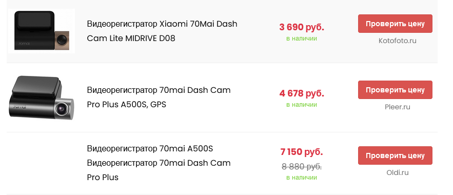This screenshot has width=453, height=195.
Task: Open the Xiaomi 70Mai Dash Cam Lite product image
Action: coord(42,31)
